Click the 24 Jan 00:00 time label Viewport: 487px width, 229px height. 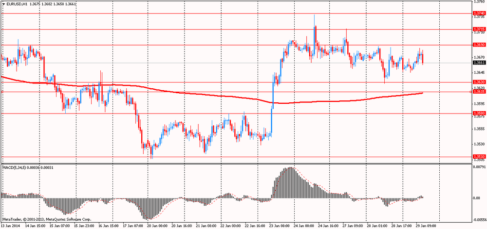click(x=303, y=226)
